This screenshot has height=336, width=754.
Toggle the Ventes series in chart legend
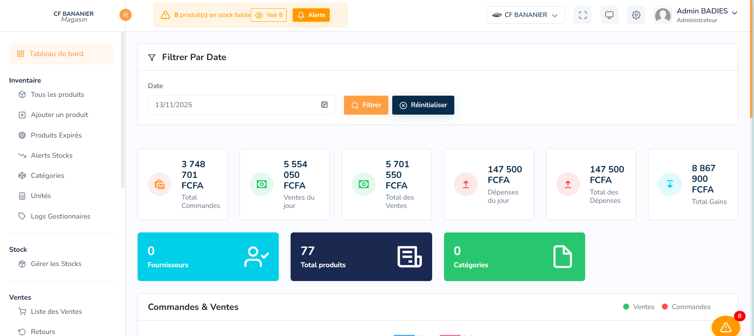tap(639, 307)
